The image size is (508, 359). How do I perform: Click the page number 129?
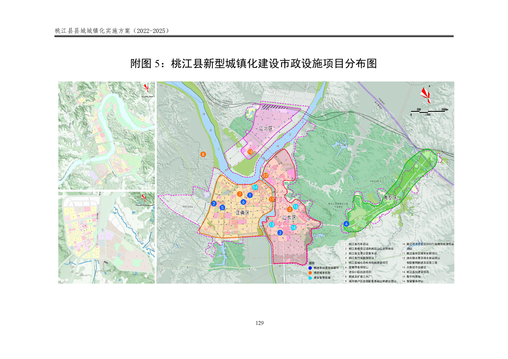click(259, 323)
